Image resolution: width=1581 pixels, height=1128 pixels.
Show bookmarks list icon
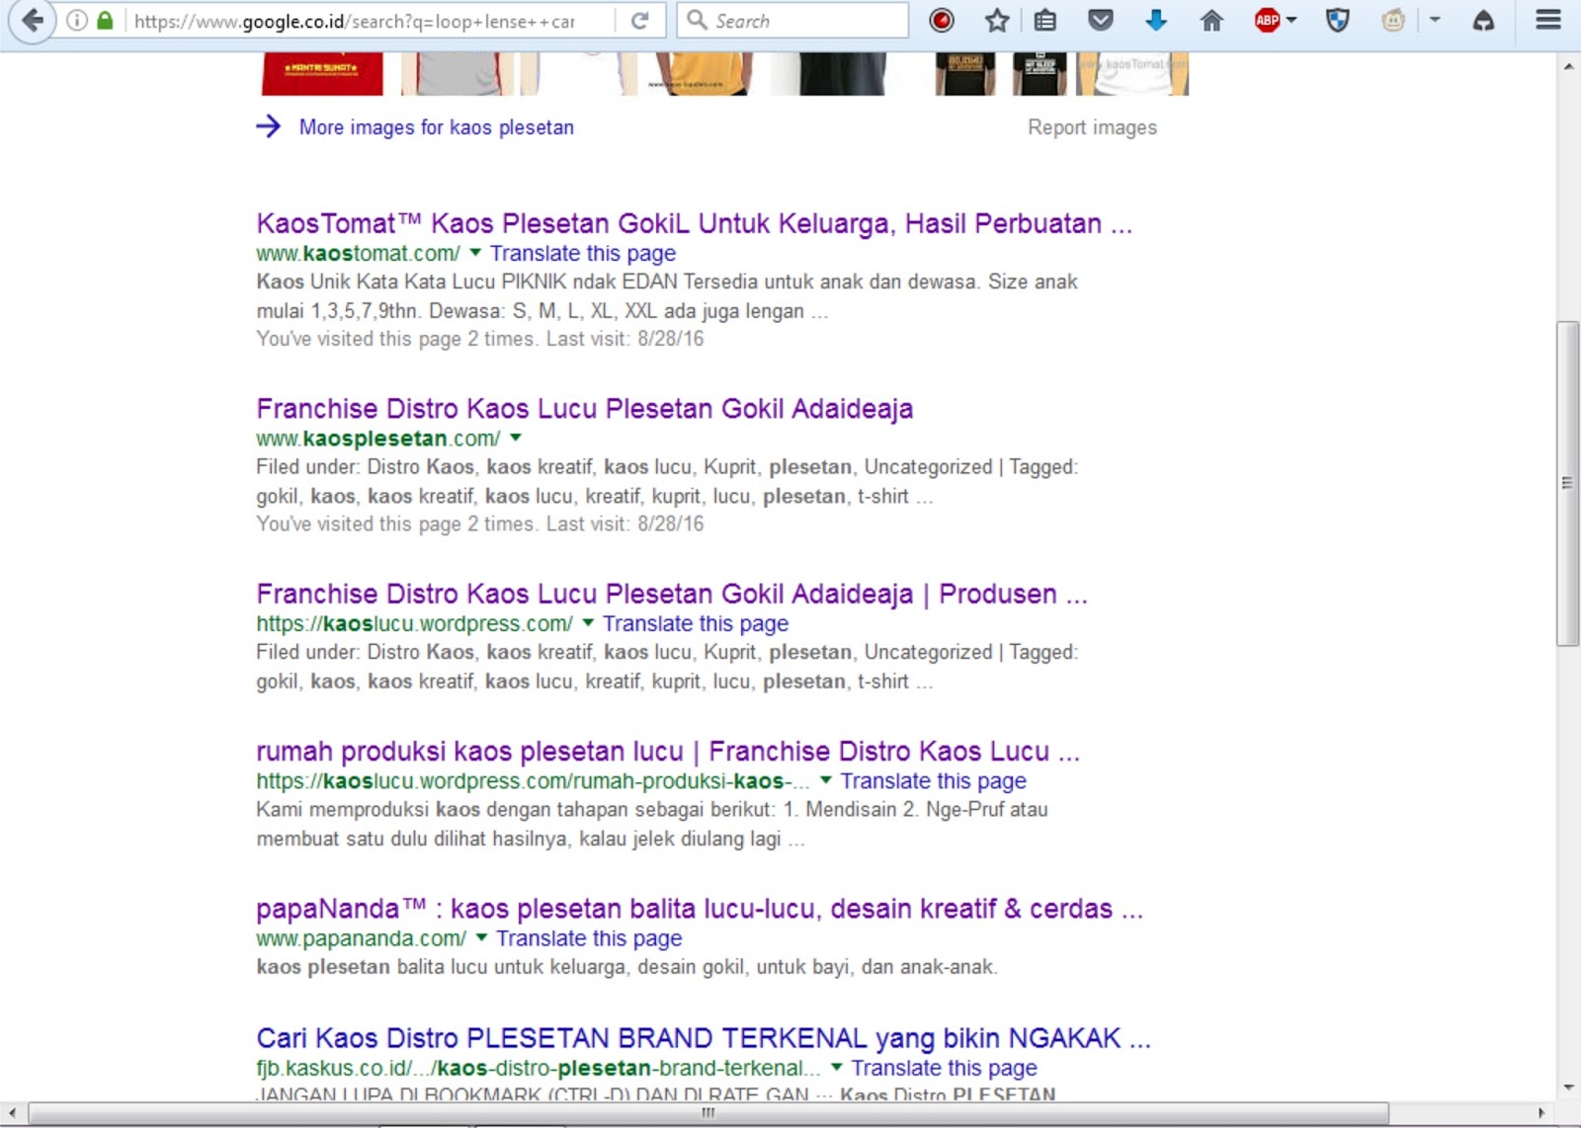[x=1045, y=20]
